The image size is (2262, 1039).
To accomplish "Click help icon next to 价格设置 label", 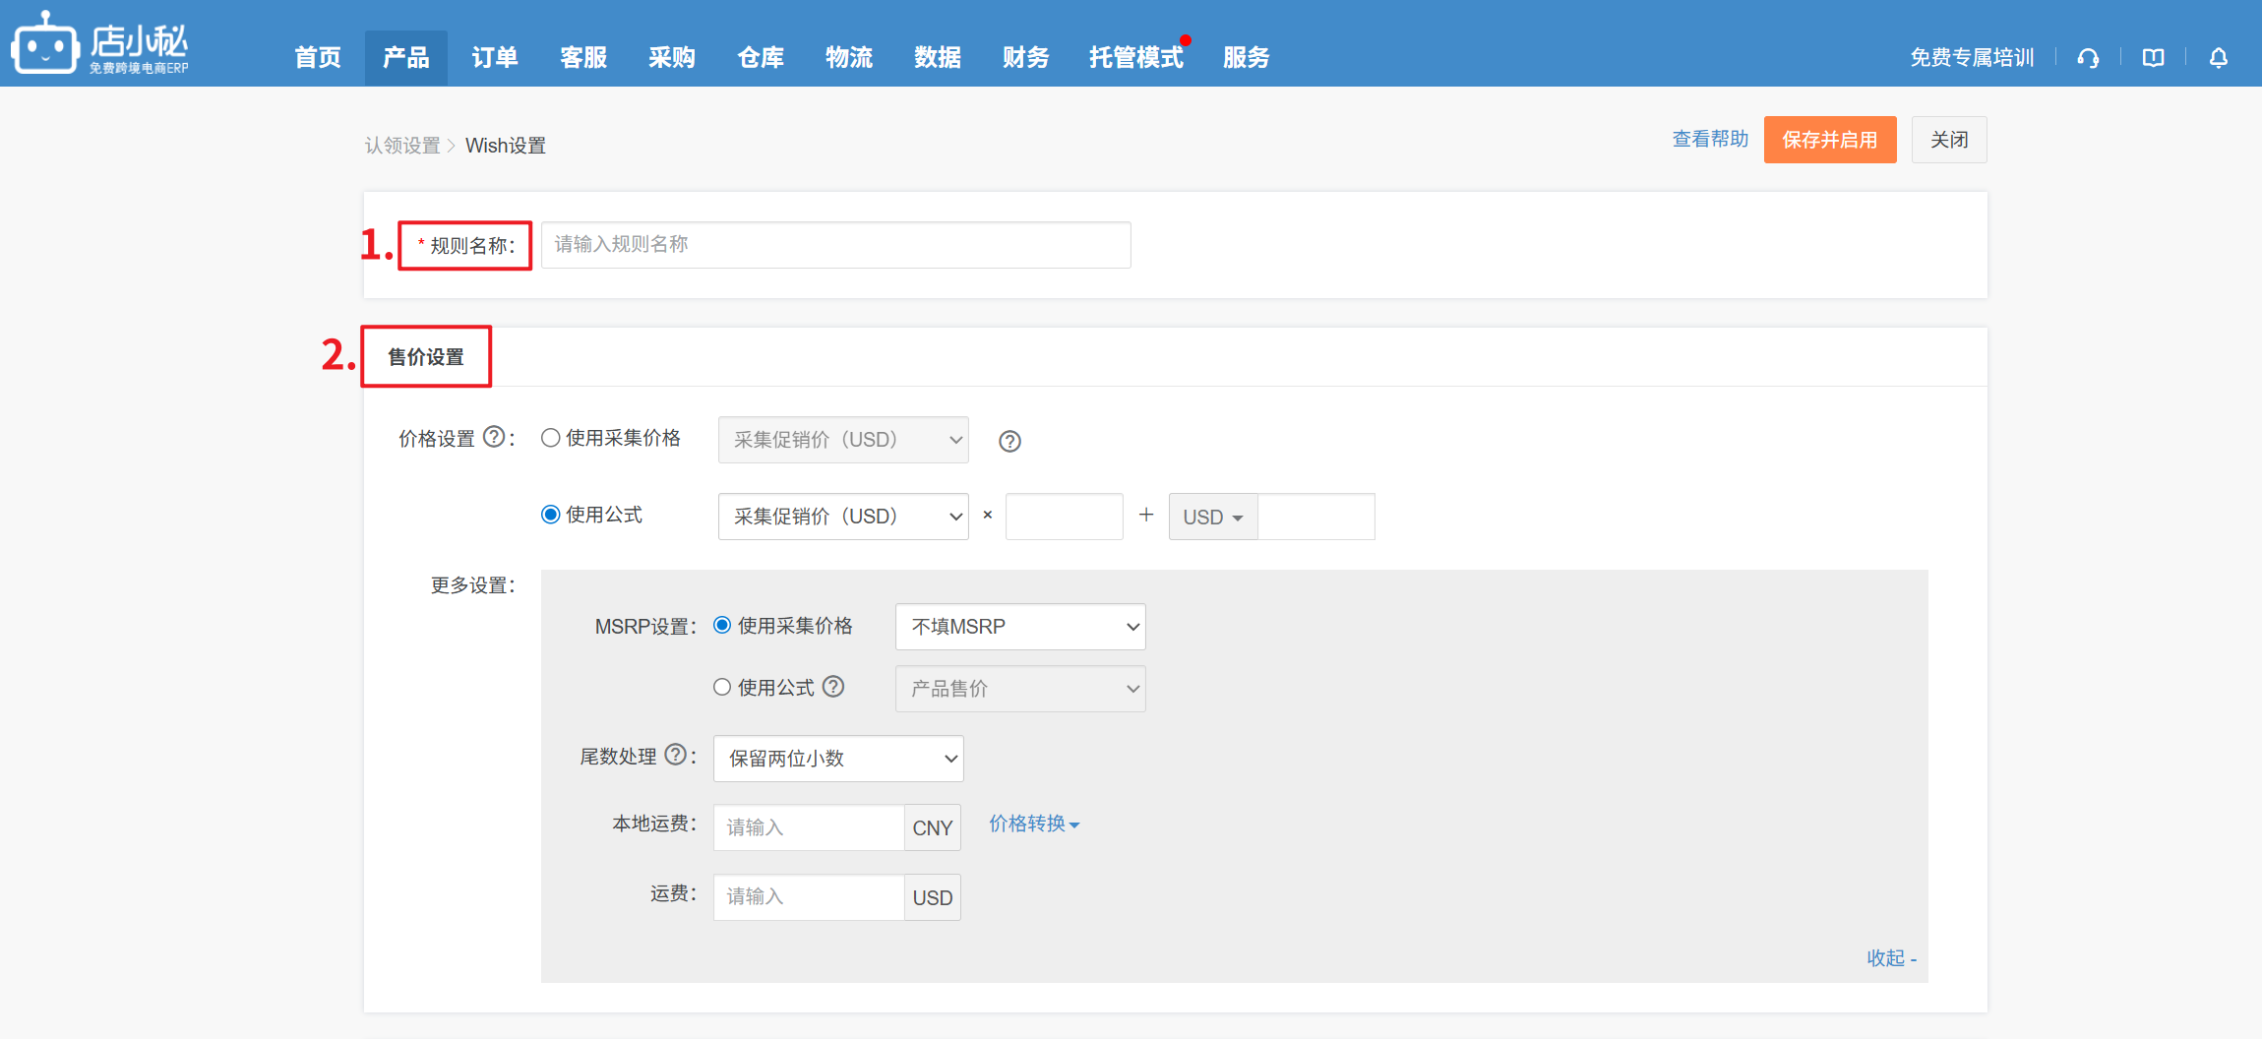I will [494, 437].
